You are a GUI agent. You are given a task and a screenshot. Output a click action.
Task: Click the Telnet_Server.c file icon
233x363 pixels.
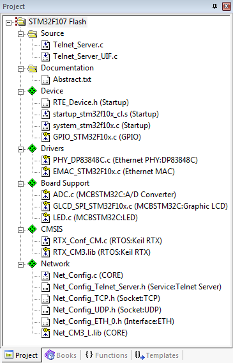click(46, 45)
